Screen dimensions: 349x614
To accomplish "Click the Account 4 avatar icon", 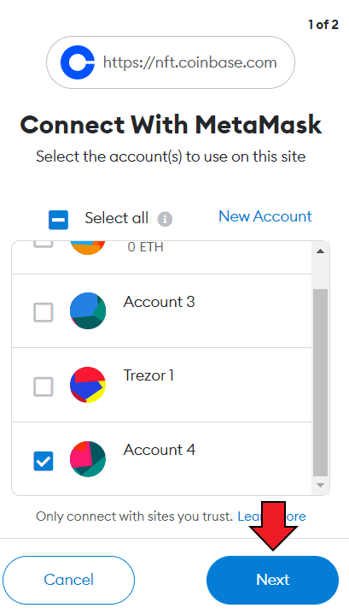I will click(x=88, y=459).
